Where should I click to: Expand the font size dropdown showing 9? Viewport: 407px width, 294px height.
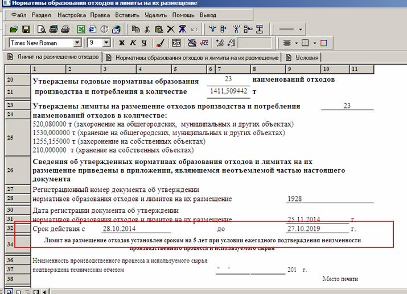(x=106, y=43)
